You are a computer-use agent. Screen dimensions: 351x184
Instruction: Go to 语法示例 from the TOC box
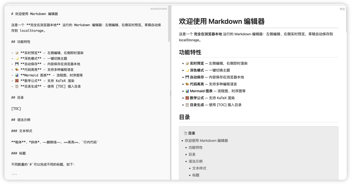(x=195, y=161)
